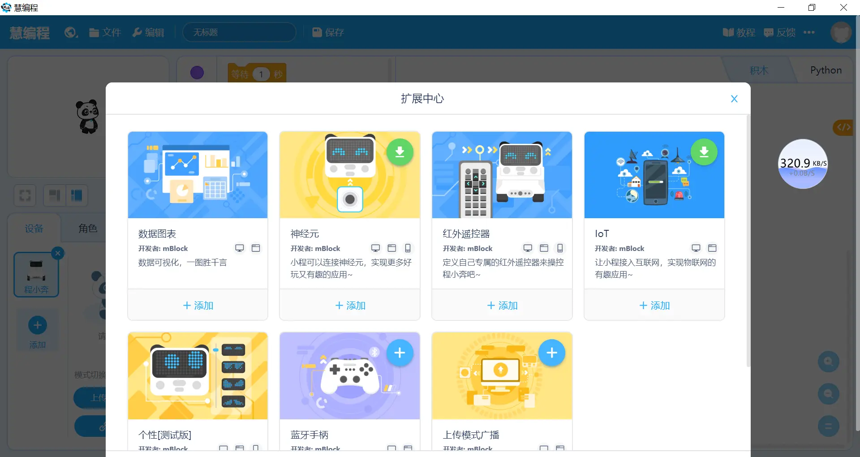Open the 数据图表 extension thumbnail

click(198, 175)
